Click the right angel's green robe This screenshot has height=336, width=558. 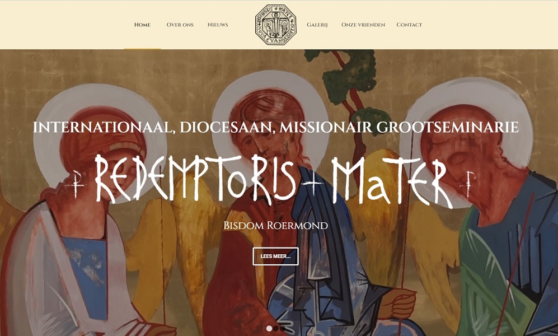498,278
